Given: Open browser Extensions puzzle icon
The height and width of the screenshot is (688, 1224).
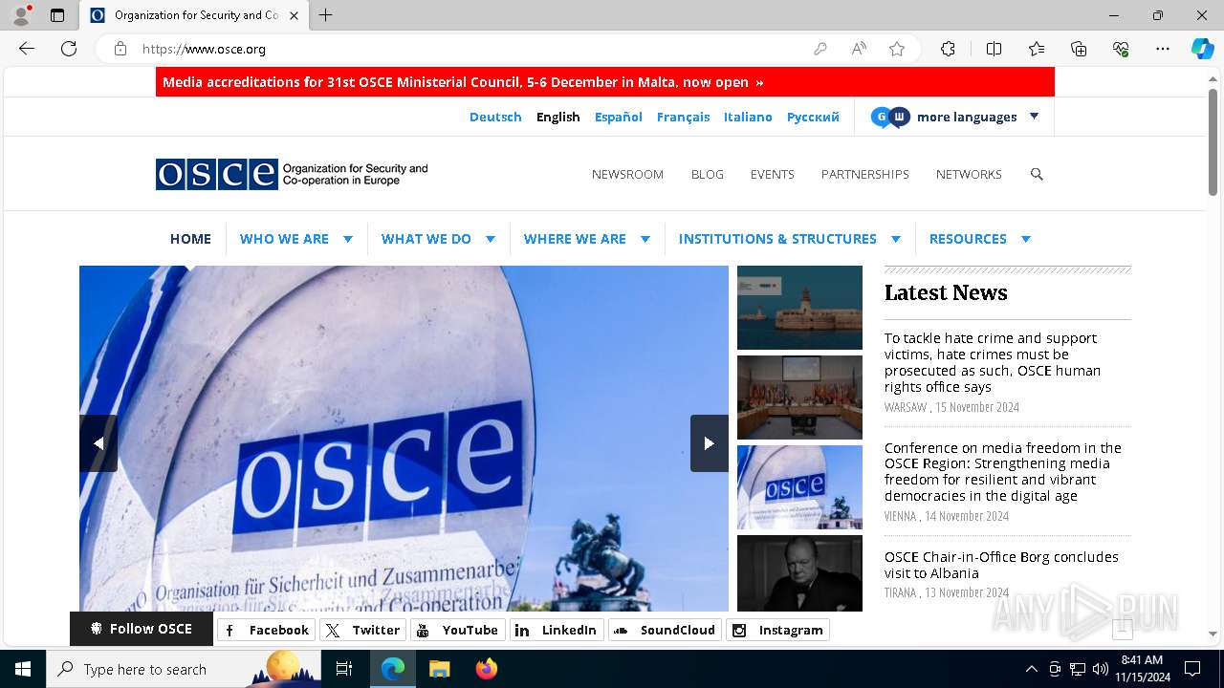Looking at the screenshot, I should (x=948, y=49).
